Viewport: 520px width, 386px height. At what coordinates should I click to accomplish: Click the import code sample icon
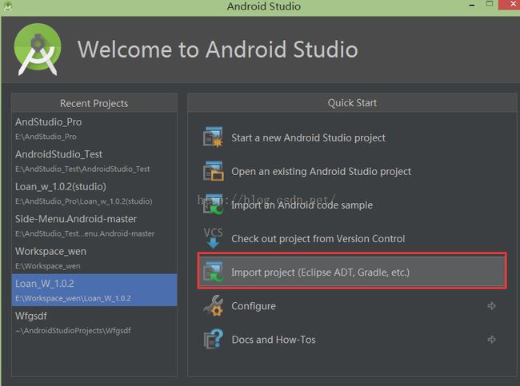pyautogui.click(x=213, y=204)
